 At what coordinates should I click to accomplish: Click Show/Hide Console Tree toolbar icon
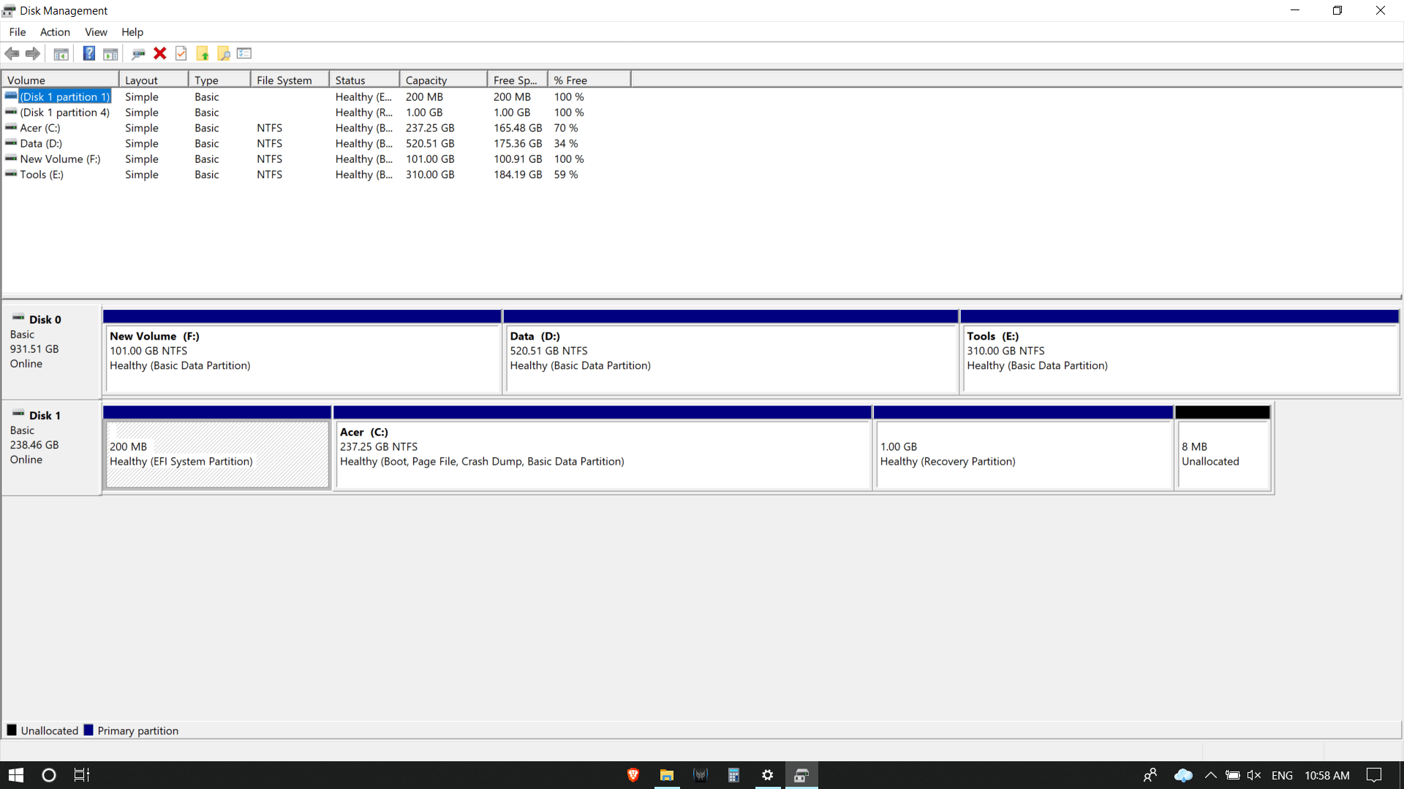click(x=61, y=53)
